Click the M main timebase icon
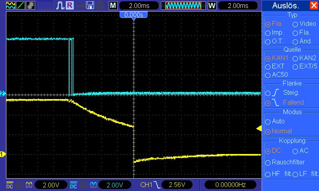The image size is (319, 191). point(113,6)
